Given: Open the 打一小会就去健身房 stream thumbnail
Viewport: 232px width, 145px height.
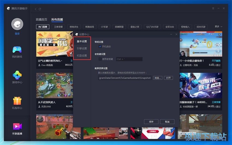Looking at the screenshot, I should (x=201, y=44).
